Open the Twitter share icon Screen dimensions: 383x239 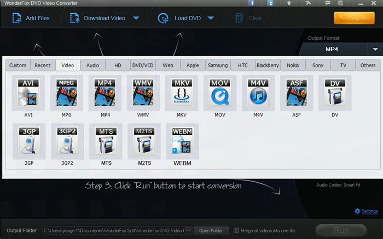tap(270, 3)
